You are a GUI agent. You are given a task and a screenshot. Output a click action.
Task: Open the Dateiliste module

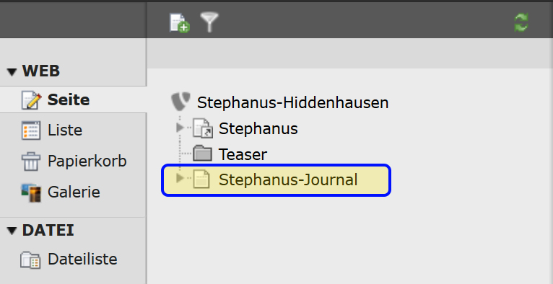[x=74, y=259]
